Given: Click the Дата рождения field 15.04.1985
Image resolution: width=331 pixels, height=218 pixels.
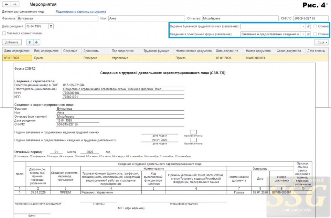Looking at the screenshot, I should pyautogui.click(x=37, y=26).
